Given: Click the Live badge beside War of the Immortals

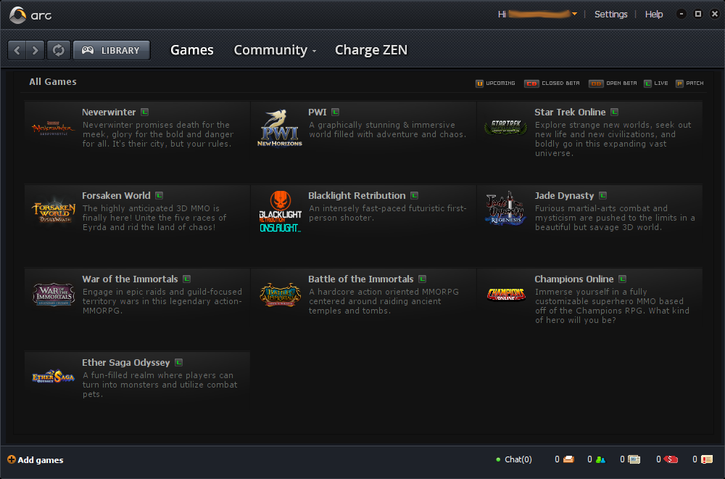Looking at the screenshot, I should [x=187, y=279].
